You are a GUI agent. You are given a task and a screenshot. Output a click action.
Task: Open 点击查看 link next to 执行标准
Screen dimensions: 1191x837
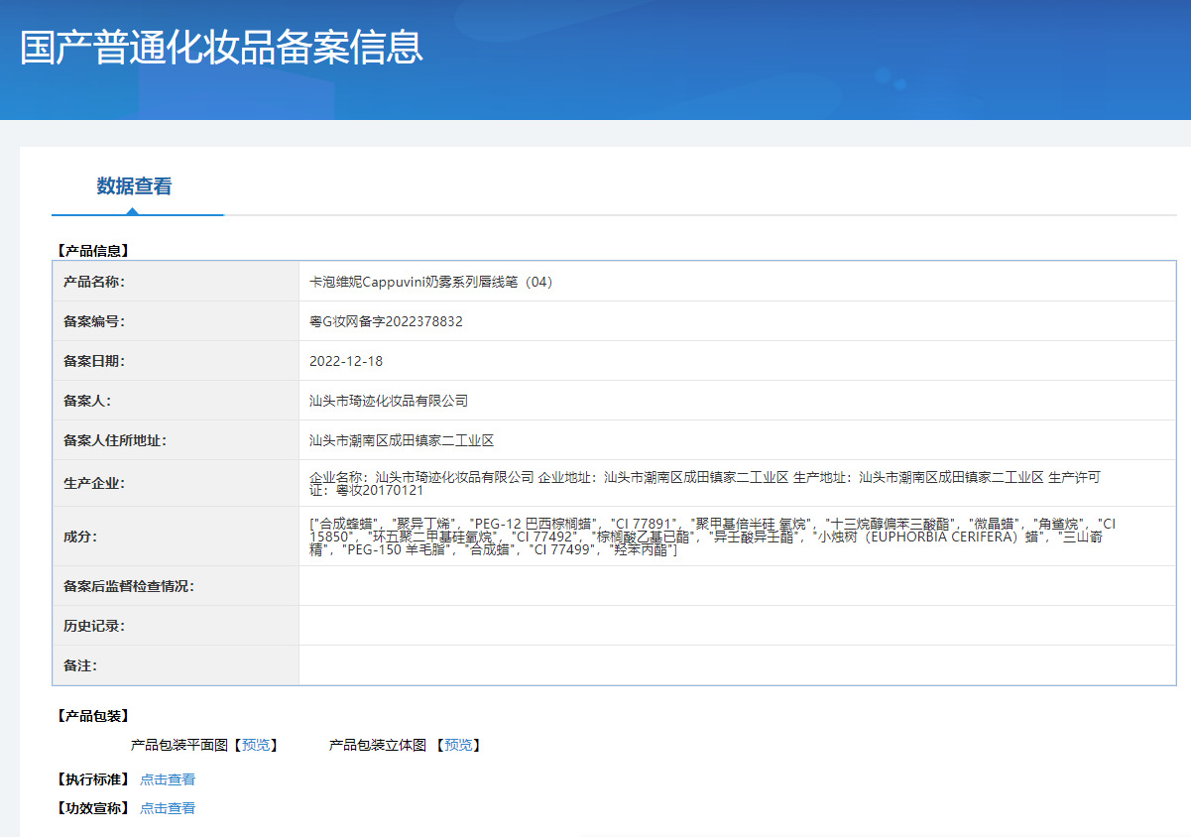[x=168, y=779]
